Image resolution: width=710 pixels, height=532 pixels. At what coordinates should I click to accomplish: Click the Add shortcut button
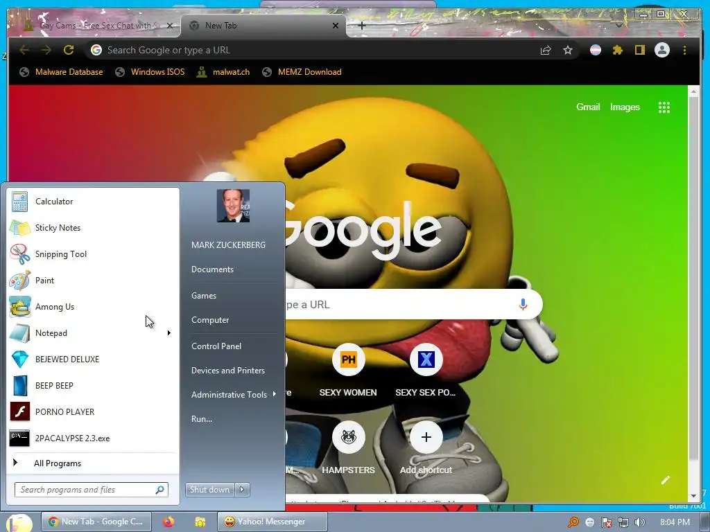coord(426,446)
